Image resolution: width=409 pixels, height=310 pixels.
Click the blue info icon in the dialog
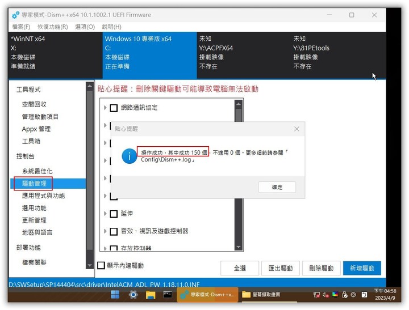(x=129, y=156)
